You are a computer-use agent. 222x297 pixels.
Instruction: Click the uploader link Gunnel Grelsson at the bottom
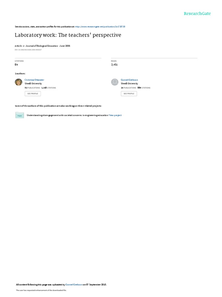click(74, 285)
